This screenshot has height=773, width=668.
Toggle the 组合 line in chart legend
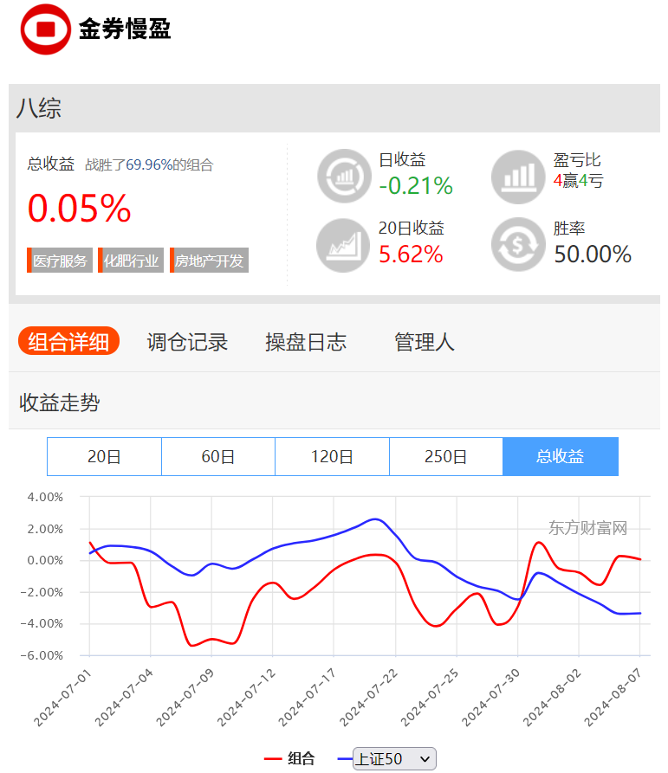coord(289,758)
